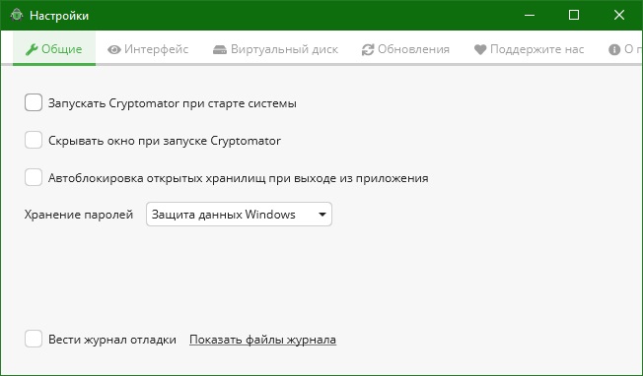The width and height of the screenshot is (643, 376).
Task: Toggle Вести журнал отладки checkbox
Action: pos(34,339)
